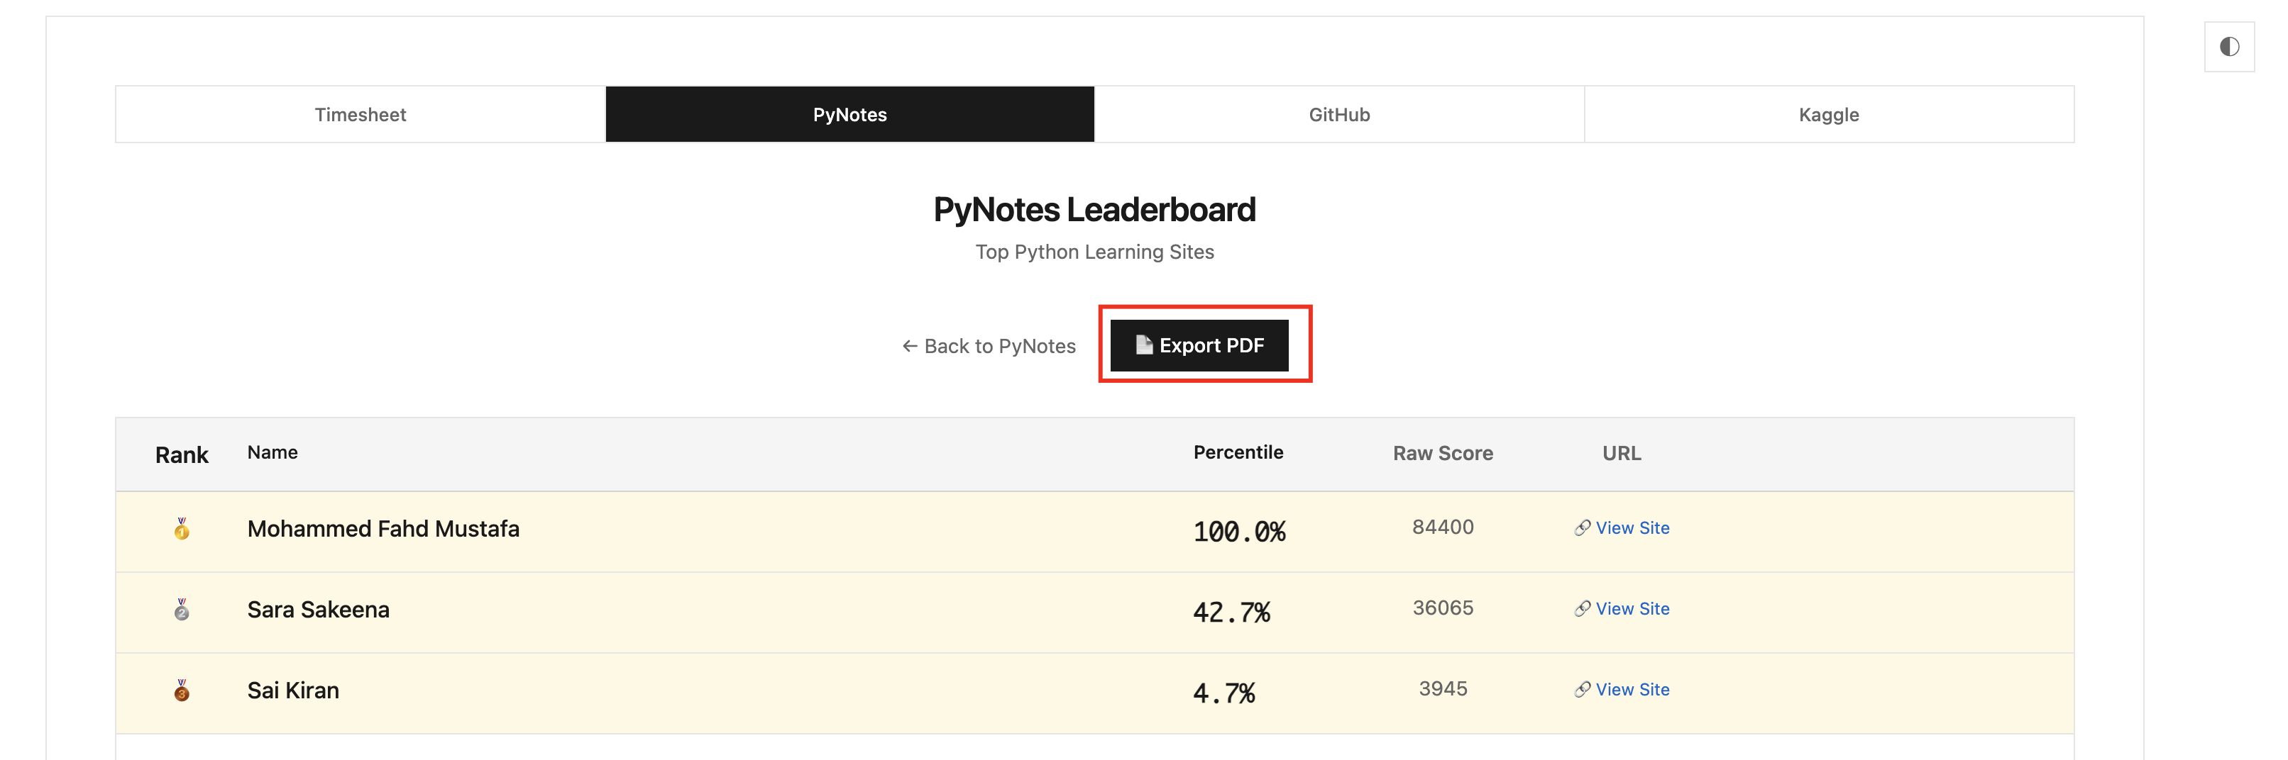Click the bronze medal rank icon
Screen dimensions: 2288x760
181,691
